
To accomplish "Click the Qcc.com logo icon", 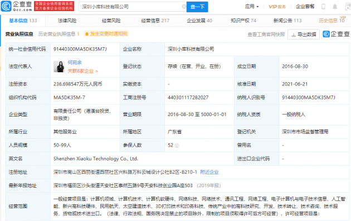I will coord(6,6).
